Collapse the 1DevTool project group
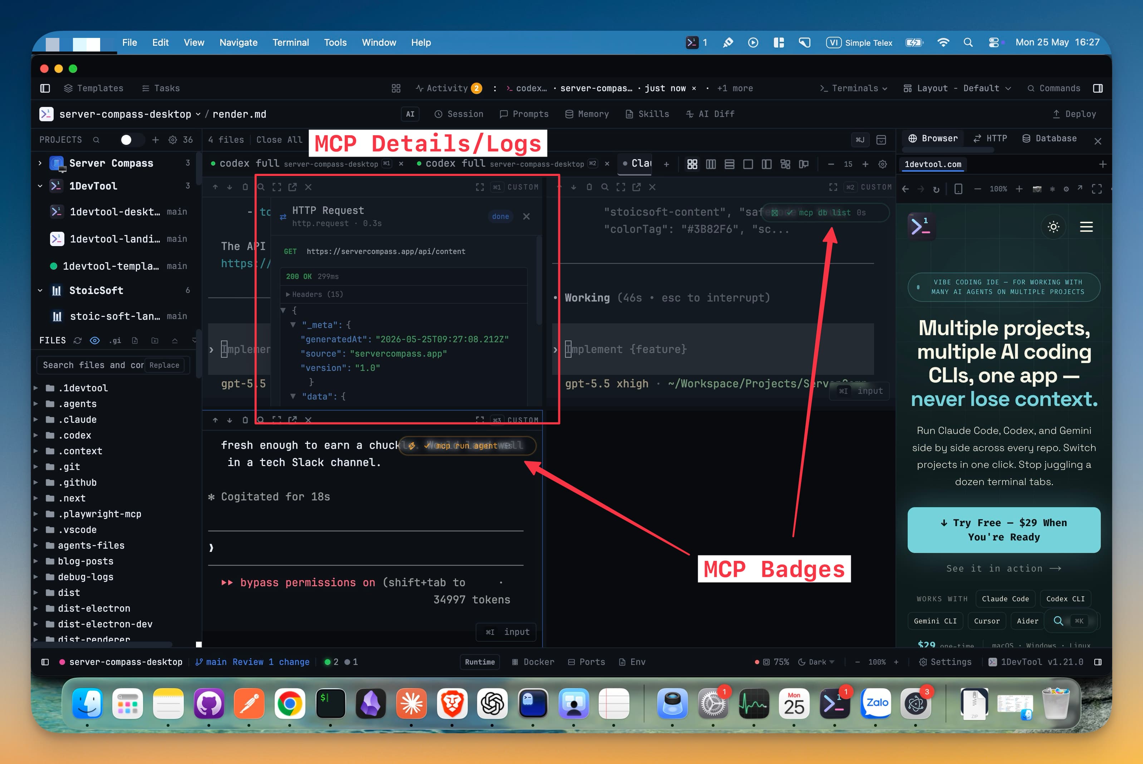 tap(40, 186)
